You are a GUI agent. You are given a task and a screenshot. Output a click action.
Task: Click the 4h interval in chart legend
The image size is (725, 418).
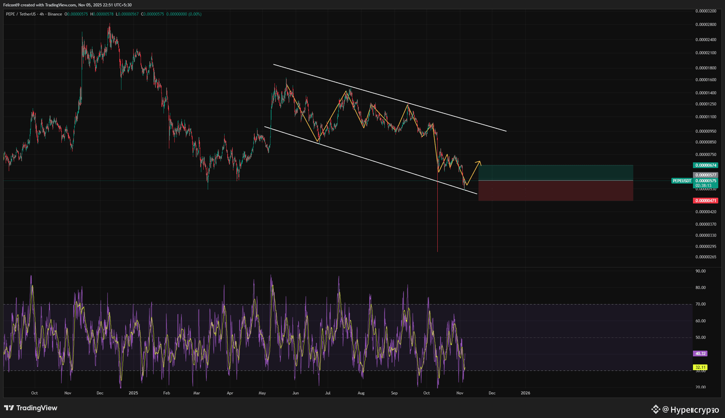[41, 14]
